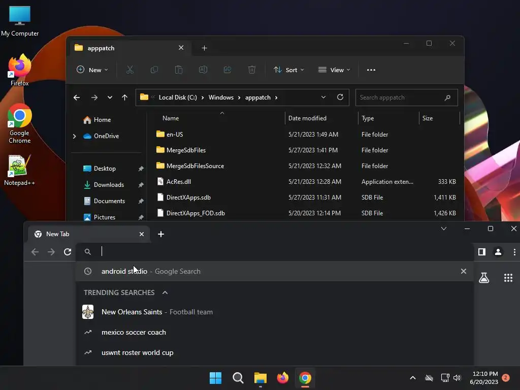520x390 pixels.
Task: Open recent locations chevron in Explorer
Action: pyautogui.click(x=110, y=97)
